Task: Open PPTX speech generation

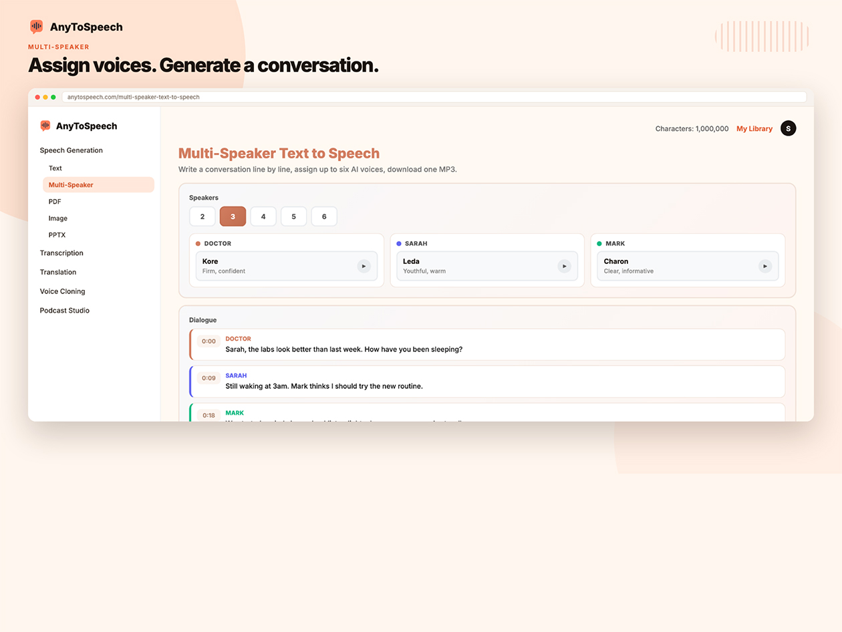Action: click(x=57, y=235)
